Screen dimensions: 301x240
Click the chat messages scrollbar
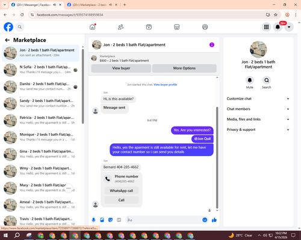pos(217,158)
